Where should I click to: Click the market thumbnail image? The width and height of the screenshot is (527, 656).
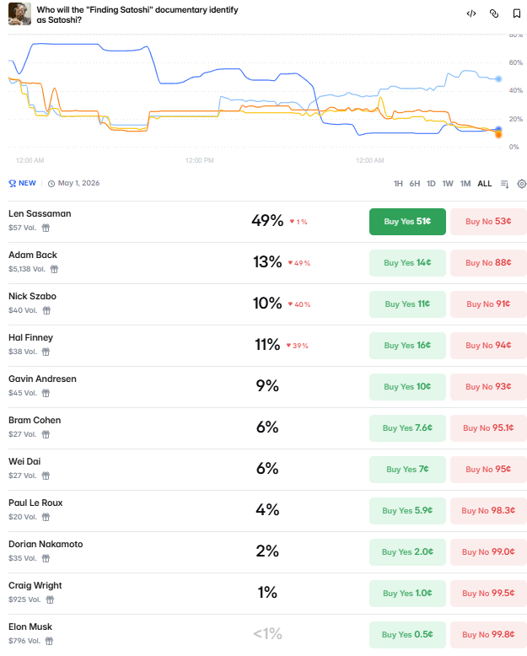(19, 13)
